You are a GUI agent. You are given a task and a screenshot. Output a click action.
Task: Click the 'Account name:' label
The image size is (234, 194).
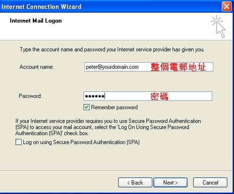(37, 67)
